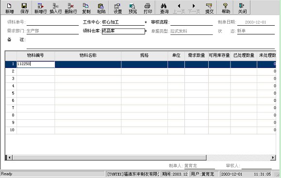Click the 新增 (New) toolbar icon
The height and width of the screenshot is (178, 281).
coord(9,8)
